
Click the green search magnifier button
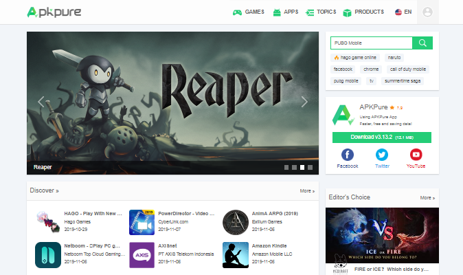pyautogui.click(x=422, y=43)
